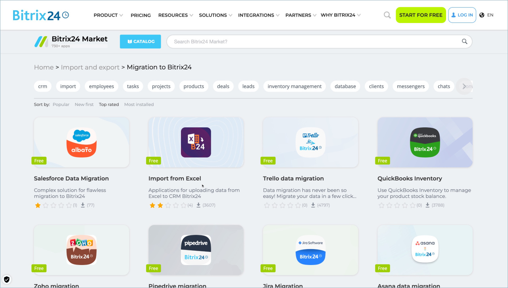Open the Trello to Bitrix24 app icon
The height and width of the screenshot is (288, 508).
pos(310,142)
